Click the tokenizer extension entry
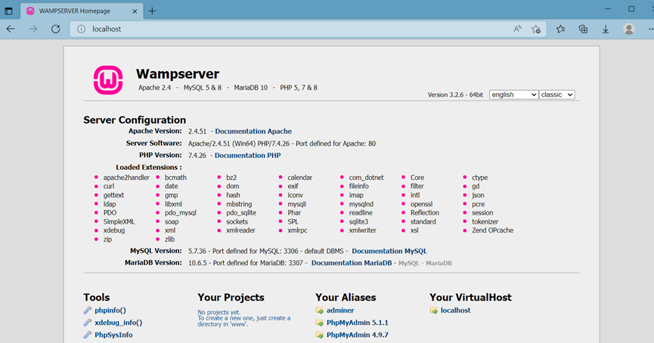 click(x=485, y=221)
